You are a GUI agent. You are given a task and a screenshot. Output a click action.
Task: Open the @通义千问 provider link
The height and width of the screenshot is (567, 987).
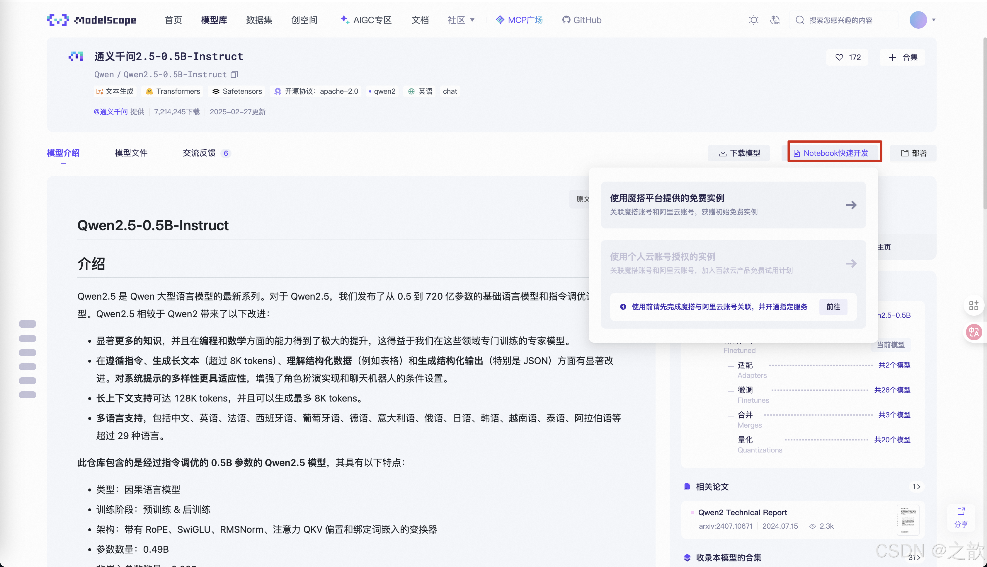pyautogui.click(x=111, y=112)
